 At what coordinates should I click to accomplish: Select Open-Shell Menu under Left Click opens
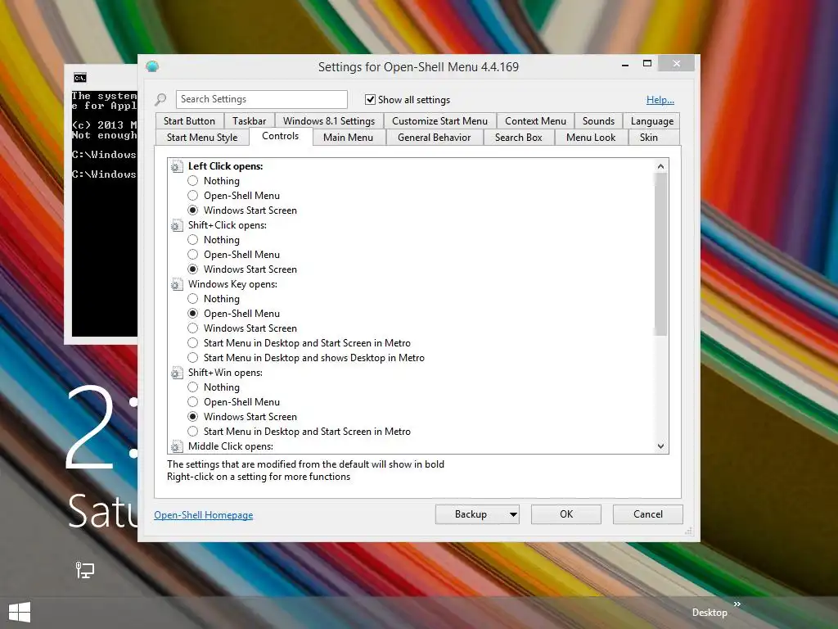pyautogui.click(x=193, y=196)
